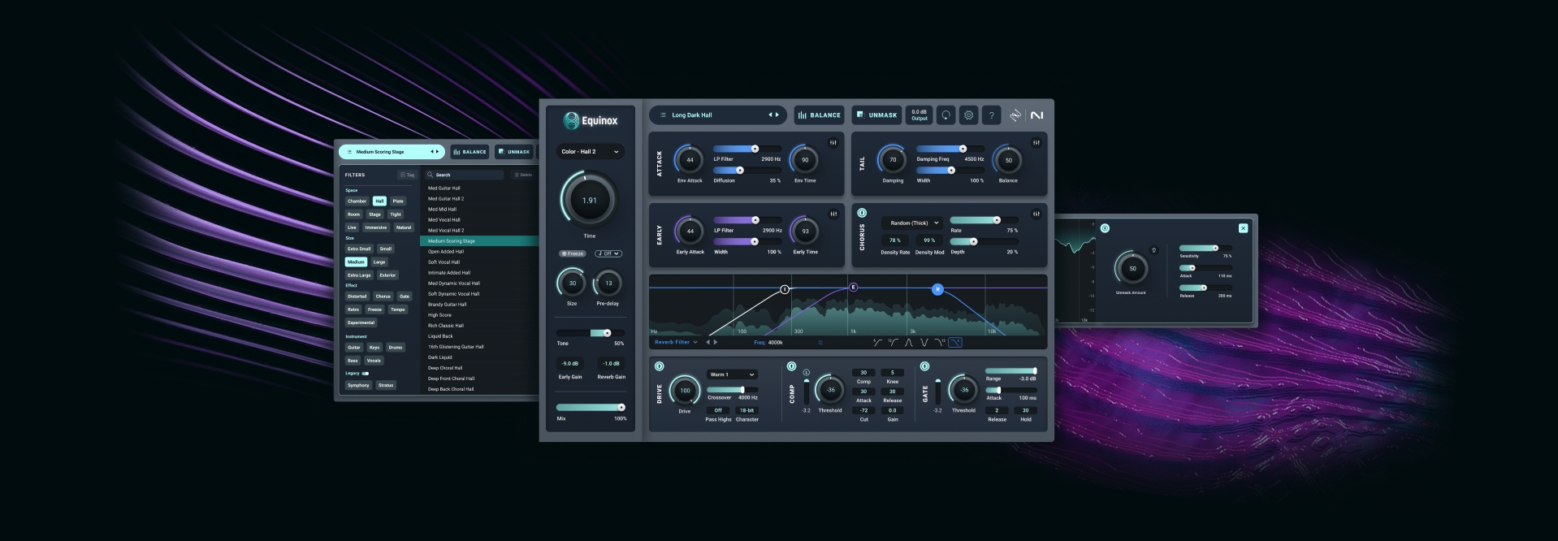Screen dimensions: 1558x541
Task: Click the help question mark icon
Action: (x=991, y=115)
